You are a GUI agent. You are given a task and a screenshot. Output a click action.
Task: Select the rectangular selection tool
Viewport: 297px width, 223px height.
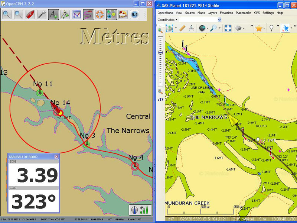tap(170, 28)
